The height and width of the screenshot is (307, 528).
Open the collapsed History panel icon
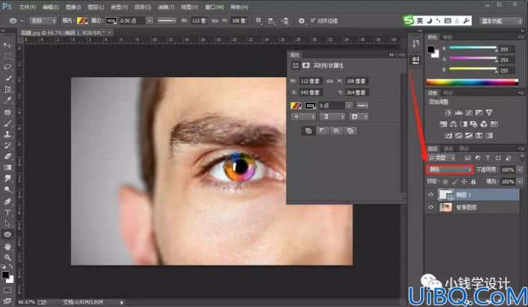coord(416,43)
